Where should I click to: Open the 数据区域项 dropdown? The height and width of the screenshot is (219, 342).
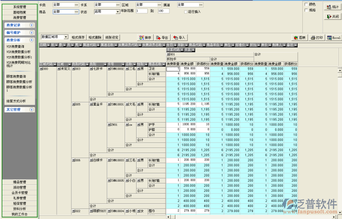point(66,37)
